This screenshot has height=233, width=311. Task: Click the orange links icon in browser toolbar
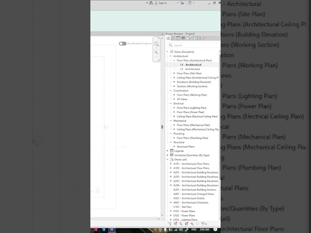(204, 38)
